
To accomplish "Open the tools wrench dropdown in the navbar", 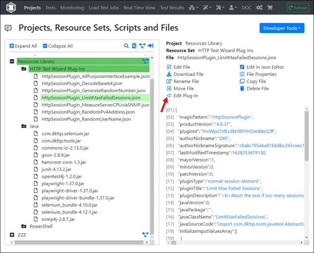I will coord(220,7).
